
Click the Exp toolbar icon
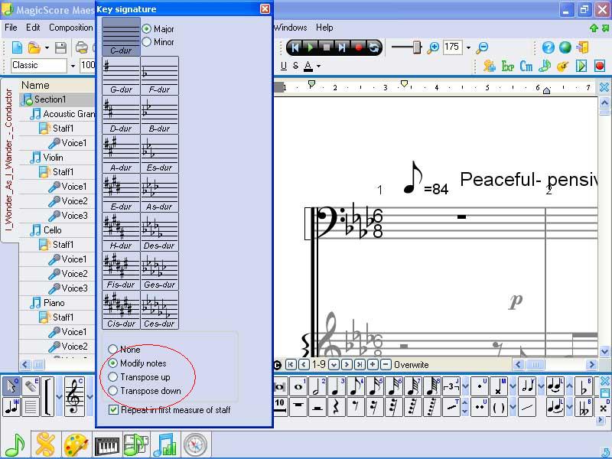[x=507, y=67]
